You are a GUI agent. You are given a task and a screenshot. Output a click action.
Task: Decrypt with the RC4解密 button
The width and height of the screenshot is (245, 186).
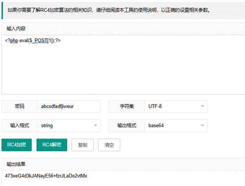(52, 145)
